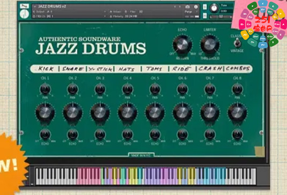Screen dimensions: 287x195
Task: Click the round instrument logo icon
Action: click(x=24, y=14)
